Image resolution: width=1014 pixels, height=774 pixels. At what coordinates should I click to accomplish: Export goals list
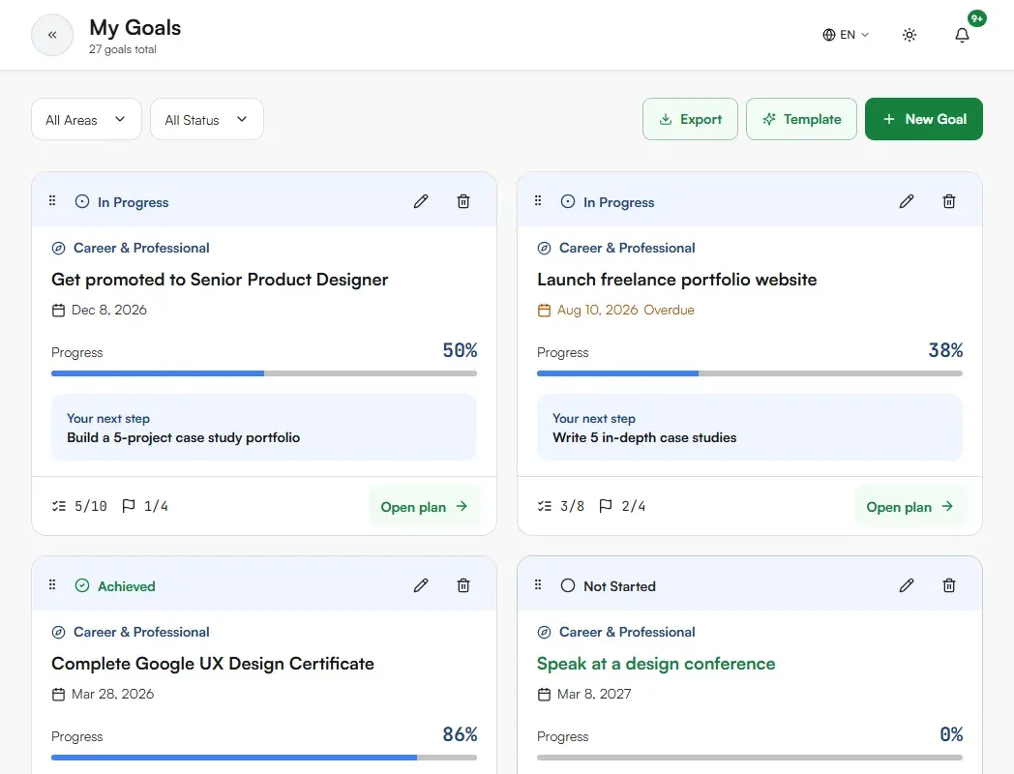(689, 119)
